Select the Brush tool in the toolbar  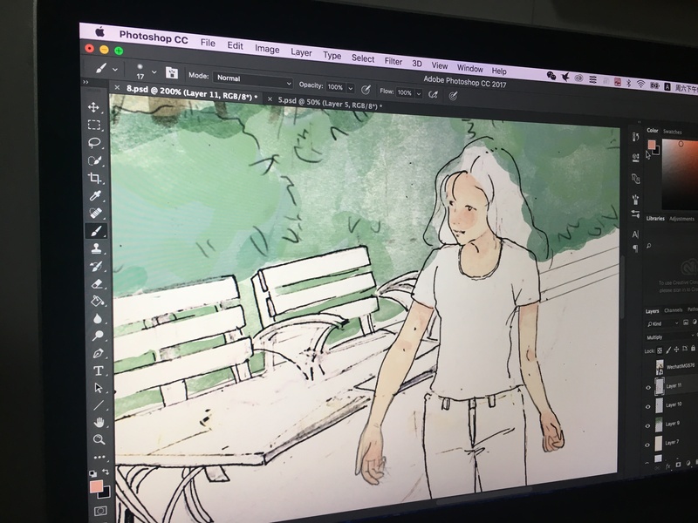pos(96,231)
